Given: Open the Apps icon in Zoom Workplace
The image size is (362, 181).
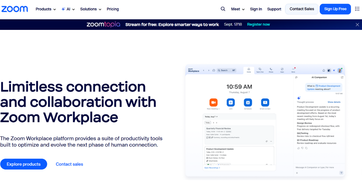Looking at the screenshot, I should 282,70.
